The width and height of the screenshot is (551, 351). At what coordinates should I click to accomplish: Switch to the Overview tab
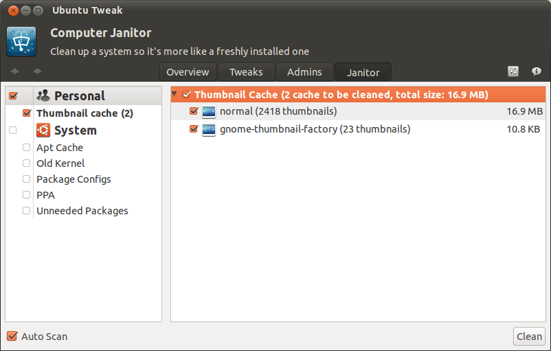click(x=188, y=72)
